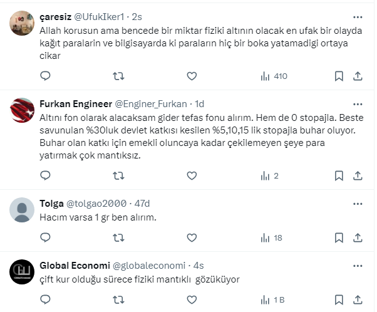Open more options on Furkan Engineer's tweet

(357, 103)
